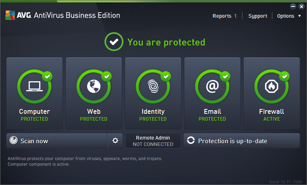Click Remote Admin Not Connected status

pyautogui.click(x=153, y=141)
